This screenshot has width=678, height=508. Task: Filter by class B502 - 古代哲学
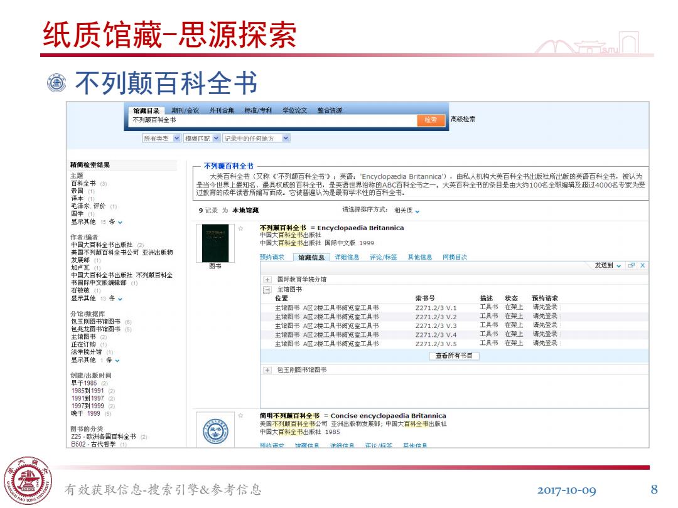pos(99,444)
